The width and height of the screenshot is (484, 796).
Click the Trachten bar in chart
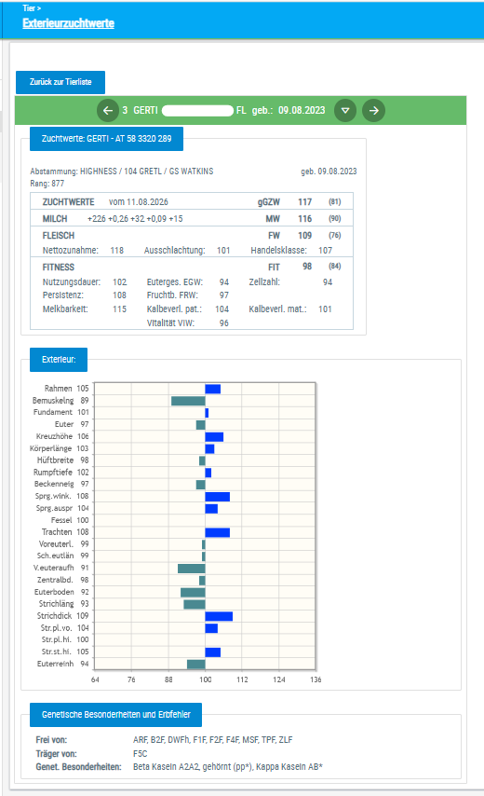218,532
